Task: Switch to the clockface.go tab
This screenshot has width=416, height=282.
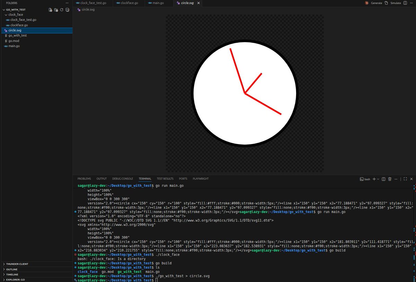Action: pyautogui.click(x=128, y=3)
